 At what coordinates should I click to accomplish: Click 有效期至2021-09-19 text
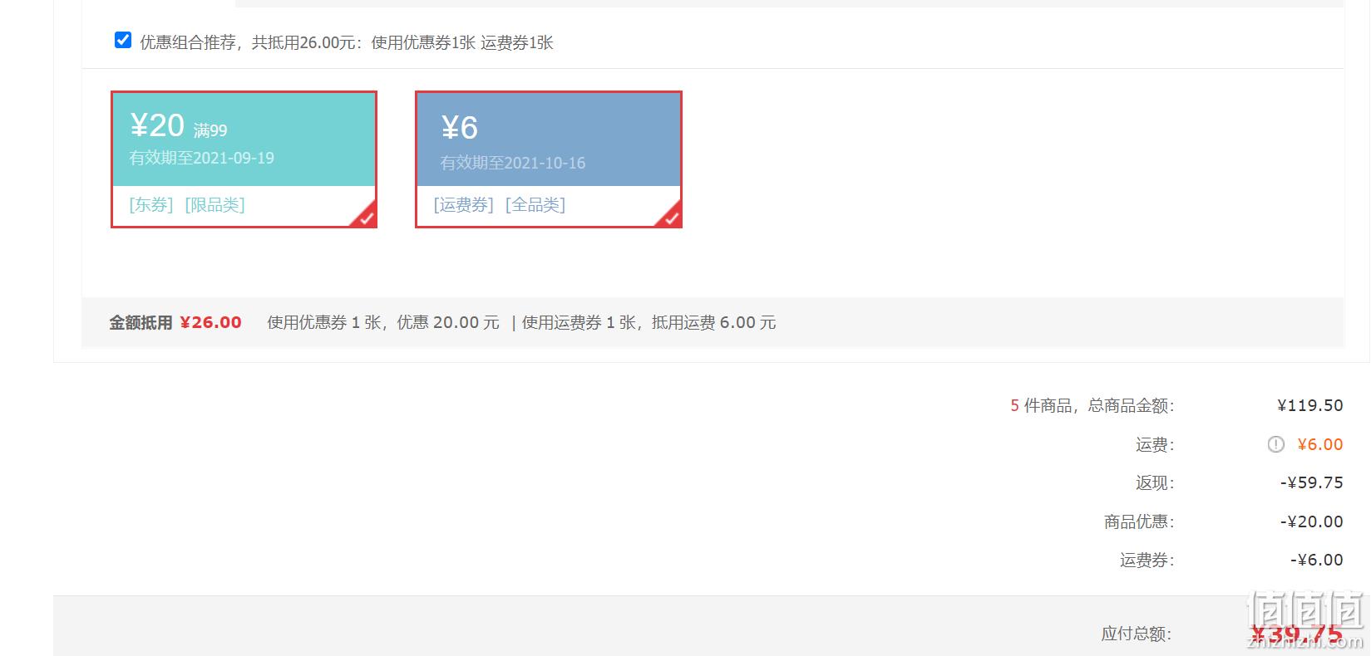(x=202, y=158)
